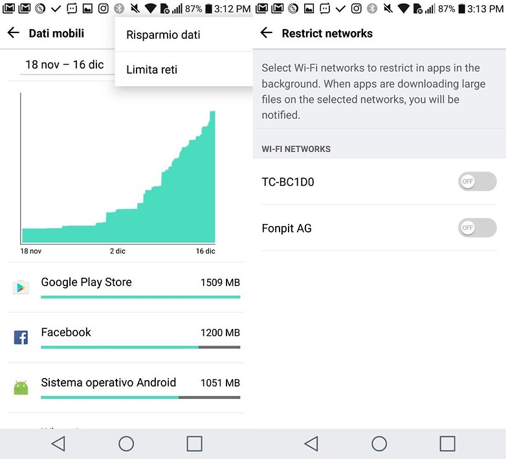The height and width of the screenshot is (459, 506).
Task: Tap the Facebook usage bar
Action: tap(140, 347)
